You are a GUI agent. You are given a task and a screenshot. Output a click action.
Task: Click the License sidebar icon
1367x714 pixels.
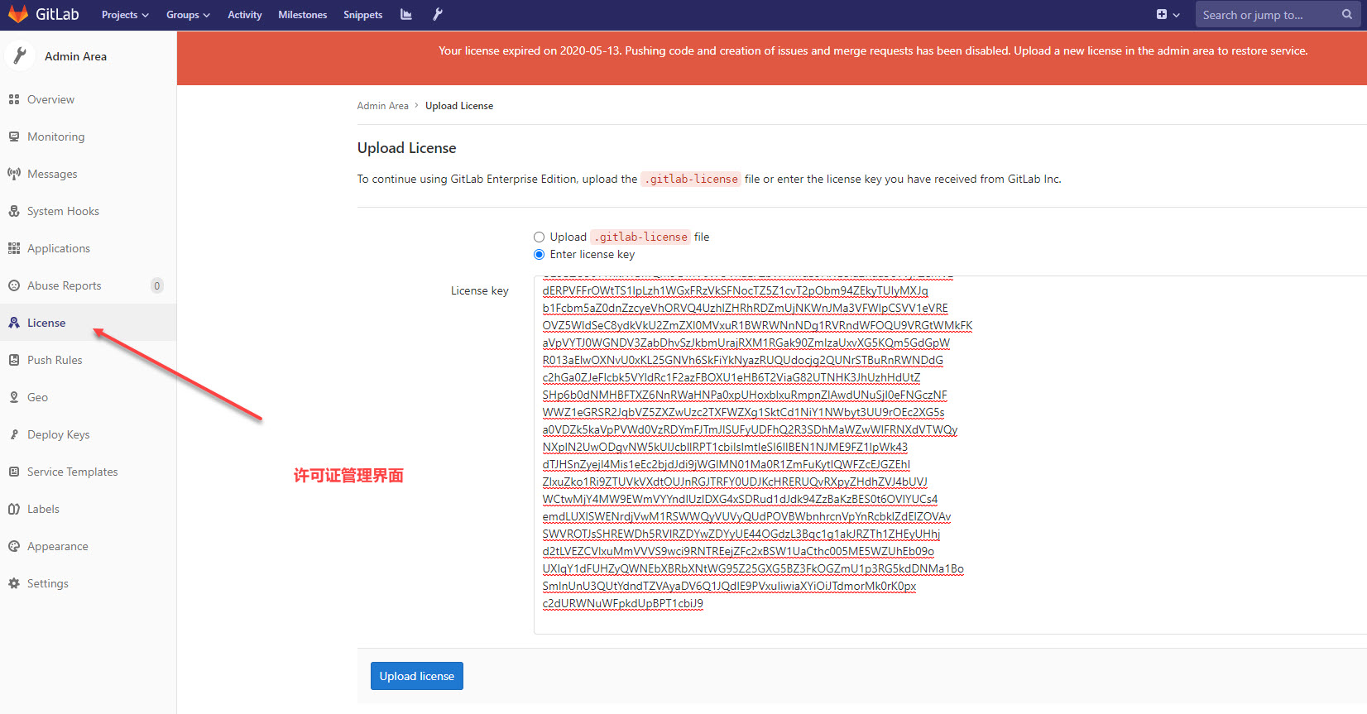[x=14, y=323]
